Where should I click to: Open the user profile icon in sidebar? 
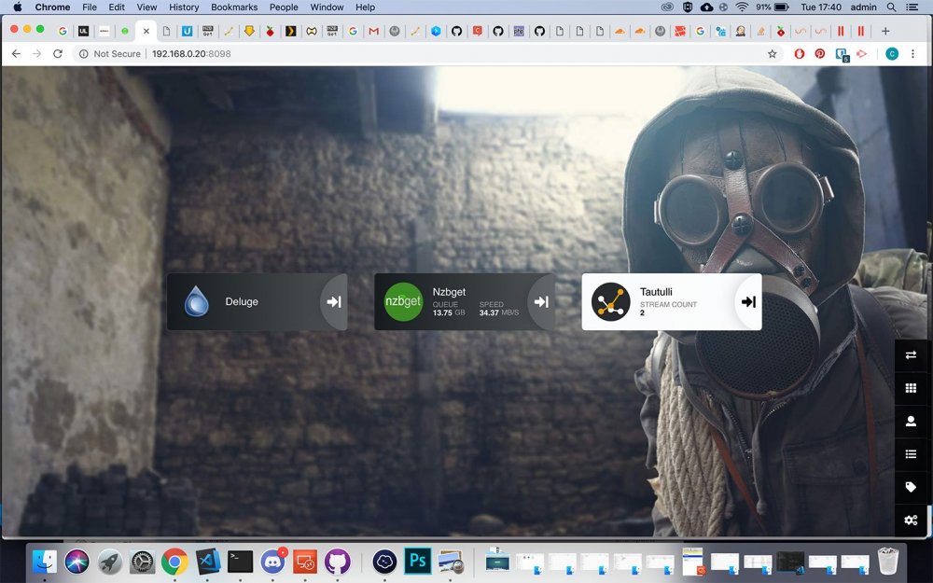[x=911, y=422]
